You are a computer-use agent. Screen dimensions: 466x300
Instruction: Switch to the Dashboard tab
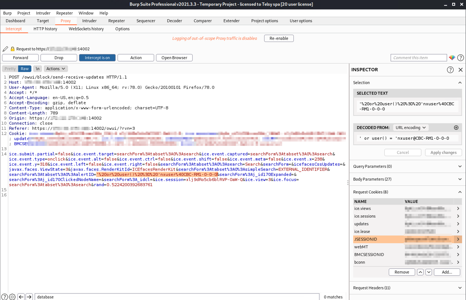pos(16,21)
